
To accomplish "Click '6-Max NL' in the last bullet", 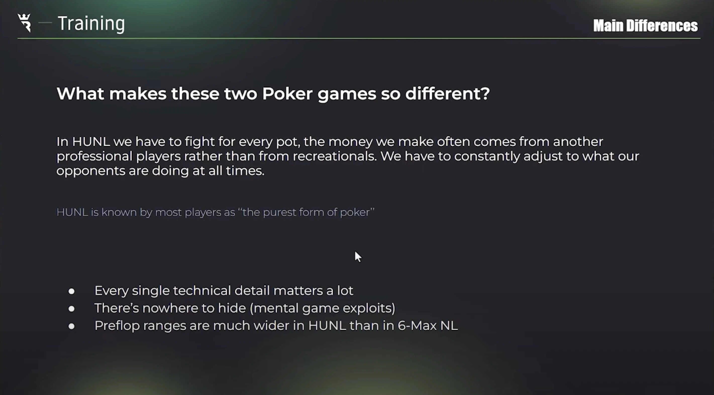I will coord(427,325).
